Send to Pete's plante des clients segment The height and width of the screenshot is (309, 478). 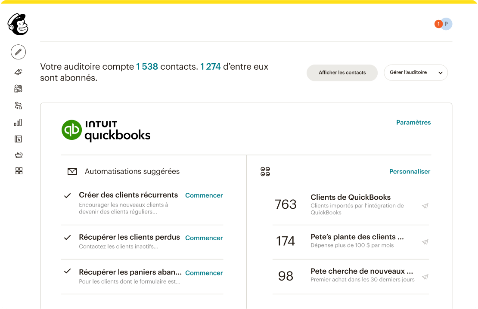coord(425,242)
